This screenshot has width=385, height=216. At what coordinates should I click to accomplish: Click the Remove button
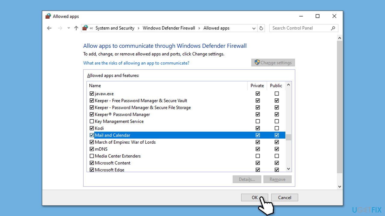click(277, 179)
